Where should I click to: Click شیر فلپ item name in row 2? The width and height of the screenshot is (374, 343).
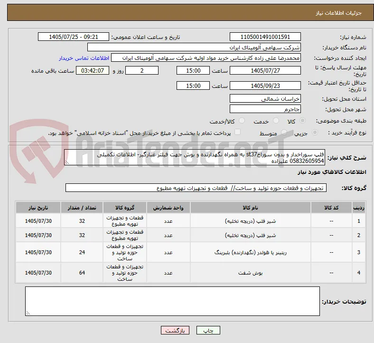(251, 235)
